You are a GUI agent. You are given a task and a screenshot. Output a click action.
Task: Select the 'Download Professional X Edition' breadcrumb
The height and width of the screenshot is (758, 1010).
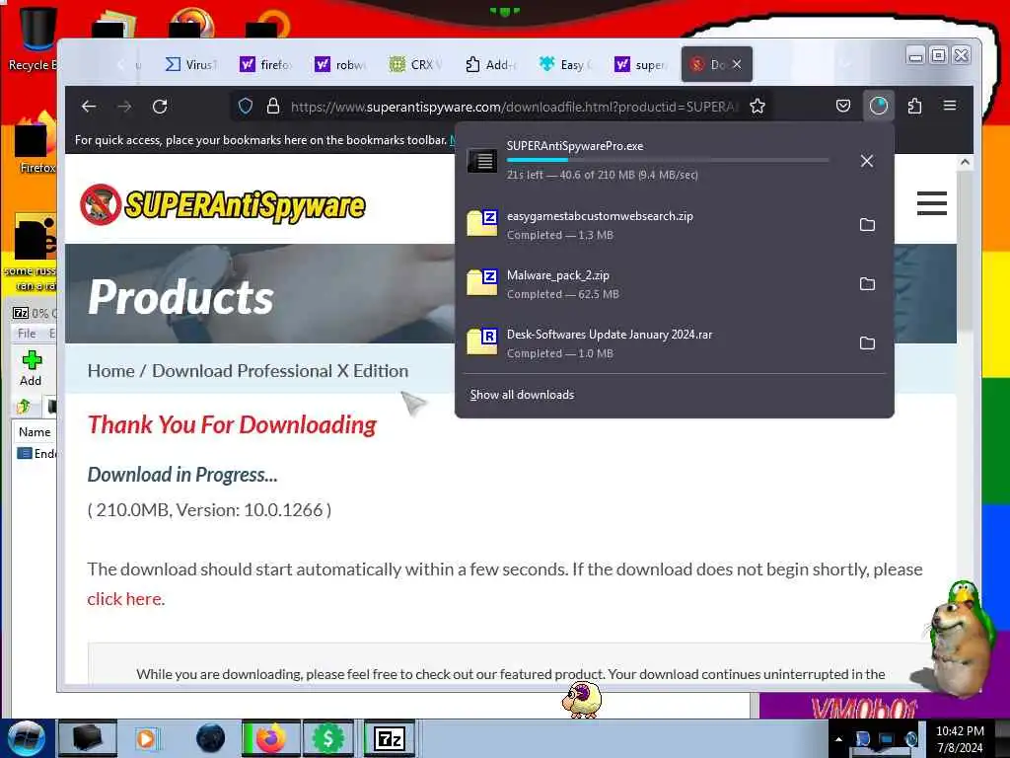pyautogui.click(x=280, y=371)
